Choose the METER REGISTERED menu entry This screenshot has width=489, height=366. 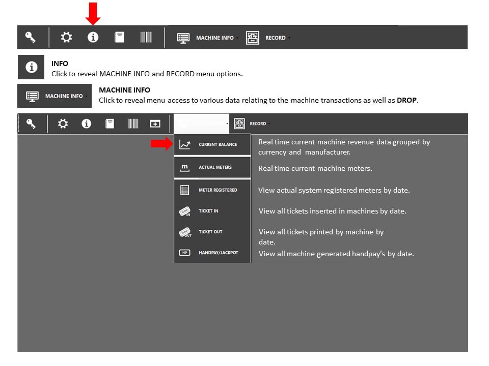tap(212, 190)
